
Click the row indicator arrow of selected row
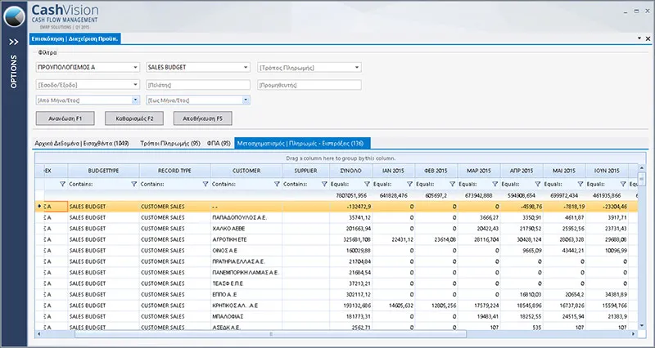(x=39, y=207)
